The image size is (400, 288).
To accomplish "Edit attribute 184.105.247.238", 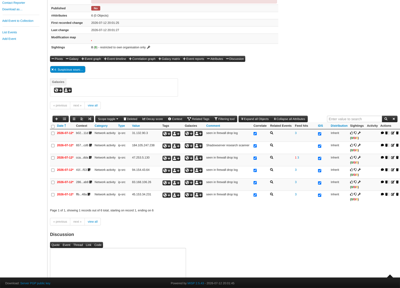I will click(x=393, y=145).
